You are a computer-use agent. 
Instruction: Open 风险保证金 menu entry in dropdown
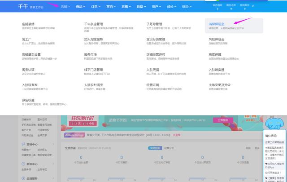click(x=216, y=39)
